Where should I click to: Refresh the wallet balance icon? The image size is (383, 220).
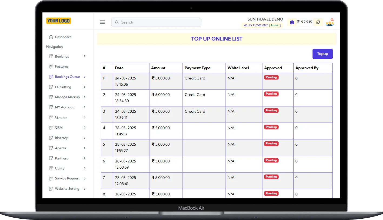tap(318, 22)
